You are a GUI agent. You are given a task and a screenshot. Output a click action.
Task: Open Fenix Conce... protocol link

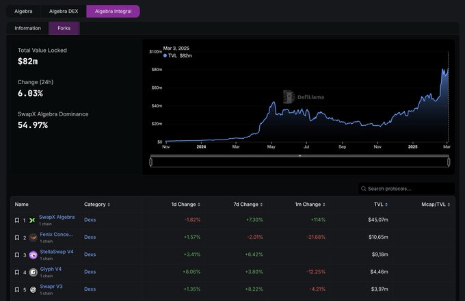click(x=56, y=234)
